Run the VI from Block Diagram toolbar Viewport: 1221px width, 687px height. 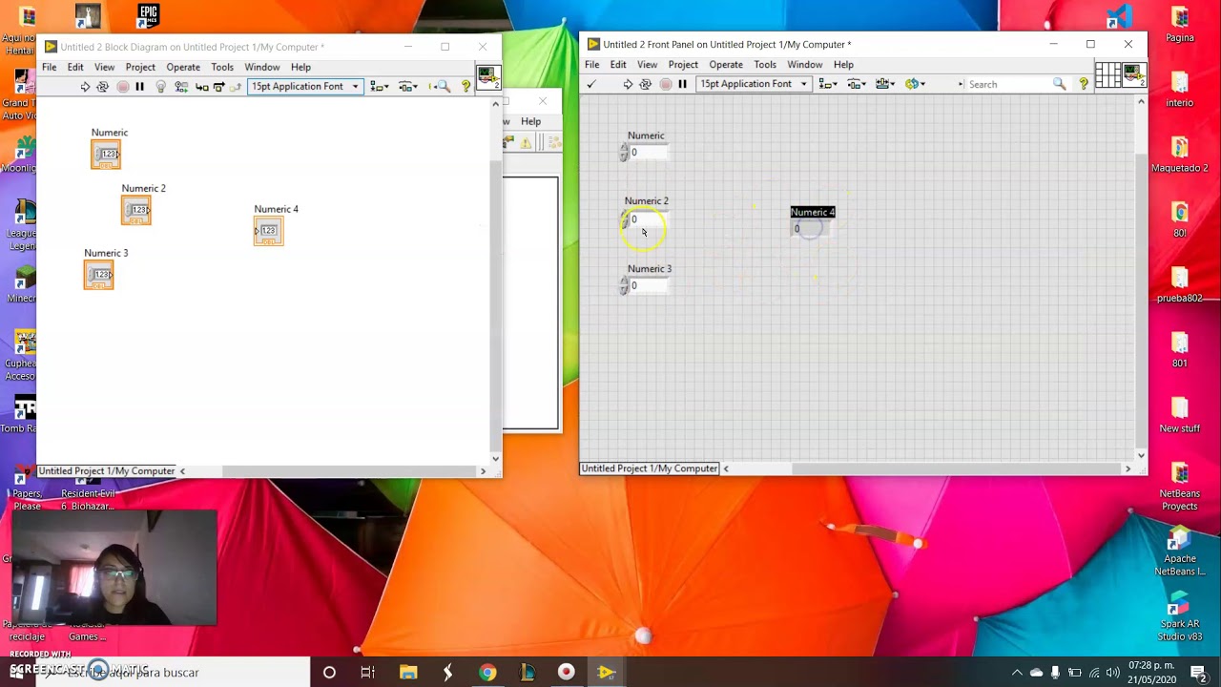tap(85, 87)
